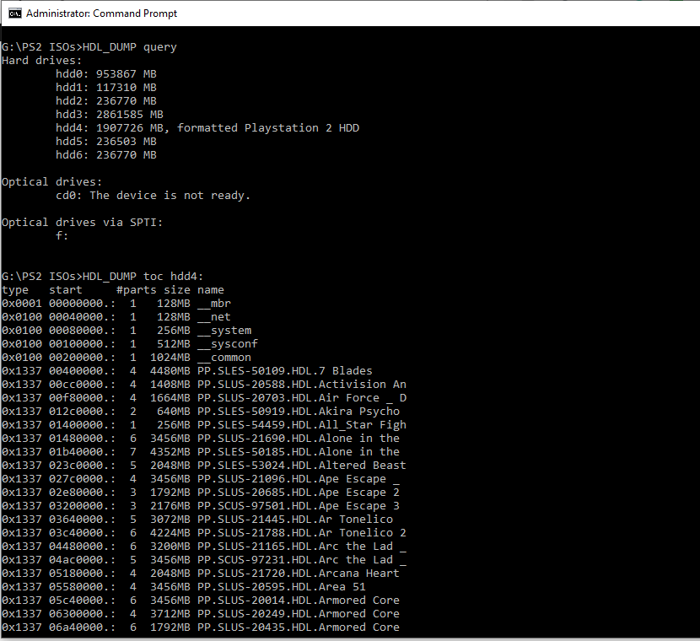Select the 'hdd3: 2861585 MB' line
This screenshot has width=700, height=641.
110,115
